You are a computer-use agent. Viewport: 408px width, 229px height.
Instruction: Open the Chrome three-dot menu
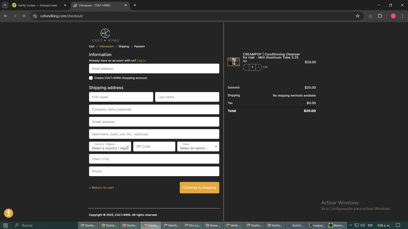point(403,16)
